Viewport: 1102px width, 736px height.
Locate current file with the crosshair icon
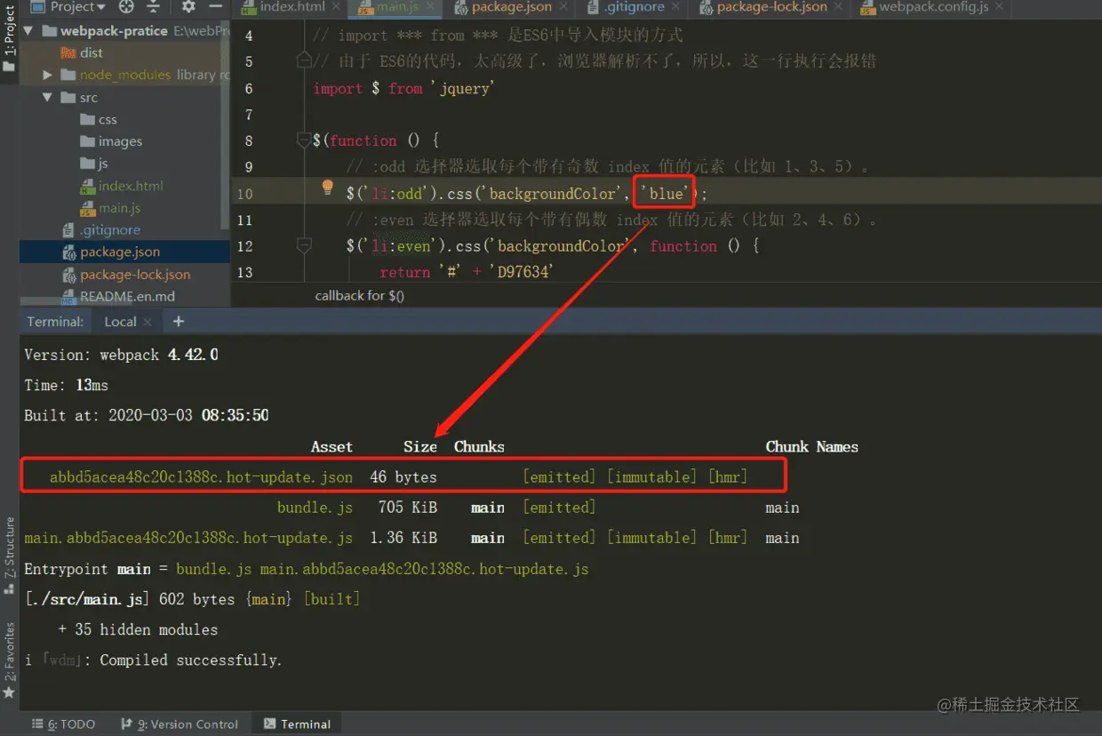click(x=126, y=7)
